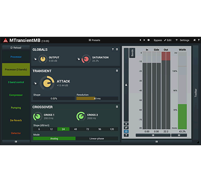Click the Output value 0.00 dB

53,61
